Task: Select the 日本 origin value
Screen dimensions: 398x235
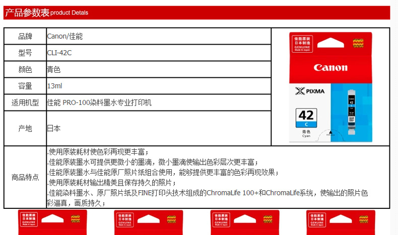Action: coord(54,128)
